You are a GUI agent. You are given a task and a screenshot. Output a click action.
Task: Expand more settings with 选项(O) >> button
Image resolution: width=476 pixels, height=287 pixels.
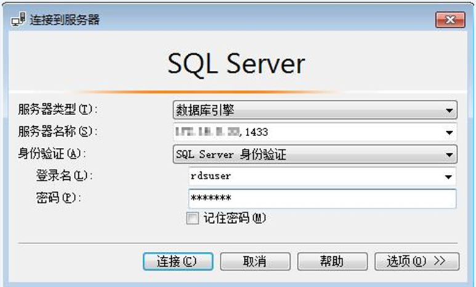415,261
